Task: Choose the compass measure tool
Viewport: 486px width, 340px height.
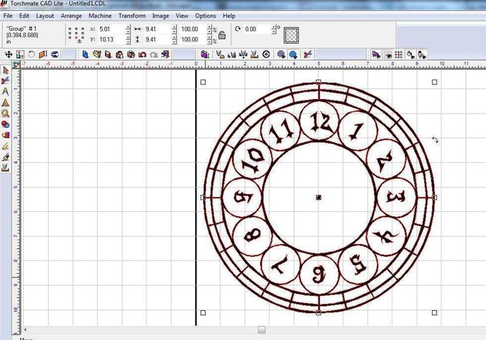Action: 5,91
